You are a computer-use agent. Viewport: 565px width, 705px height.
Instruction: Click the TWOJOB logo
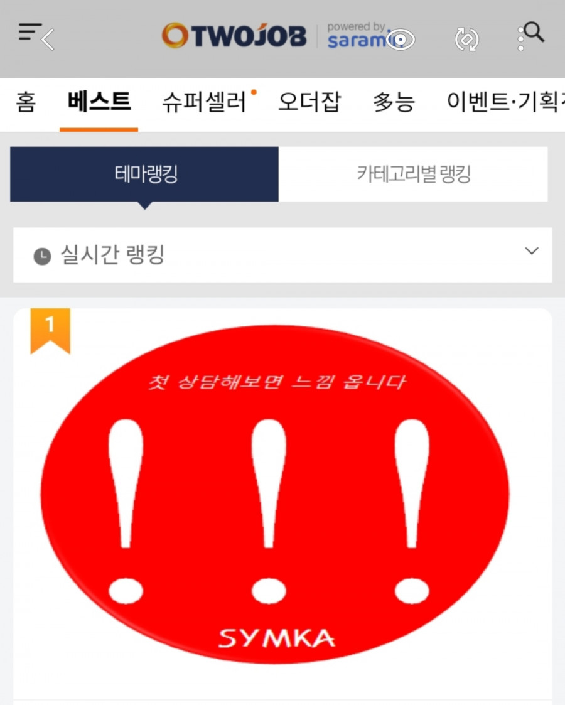[x=234, y=35]
